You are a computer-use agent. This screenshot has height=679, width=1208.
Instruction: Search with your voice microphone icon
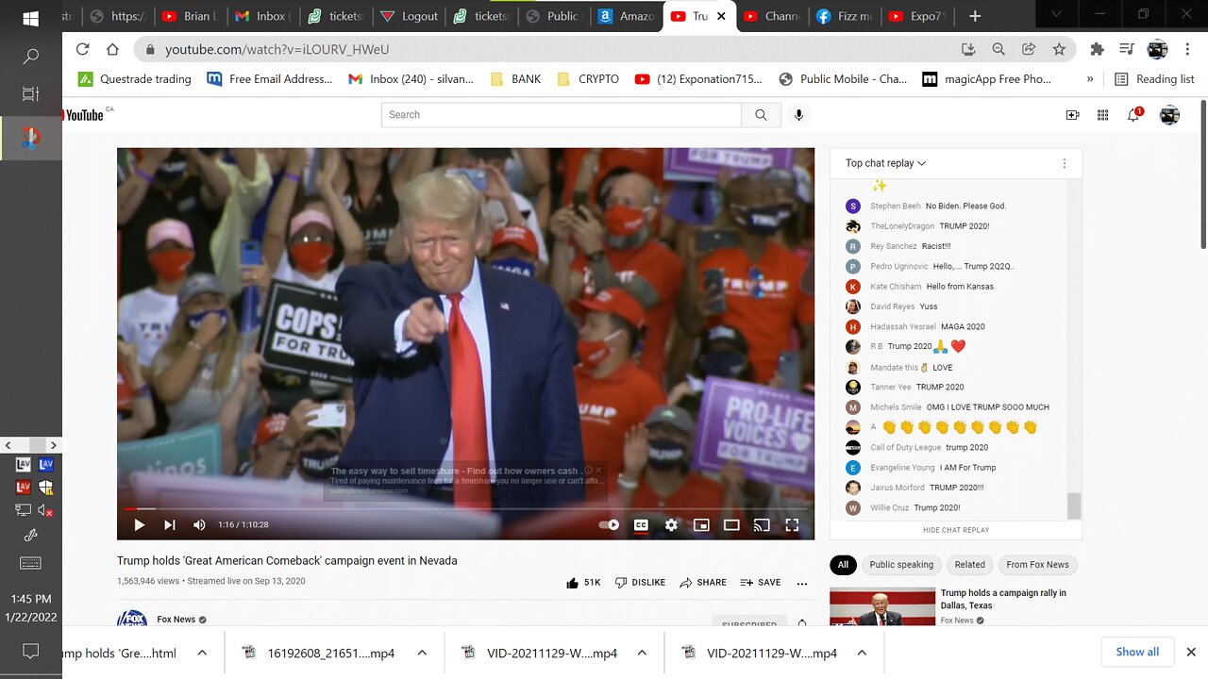tap(799, 115)
